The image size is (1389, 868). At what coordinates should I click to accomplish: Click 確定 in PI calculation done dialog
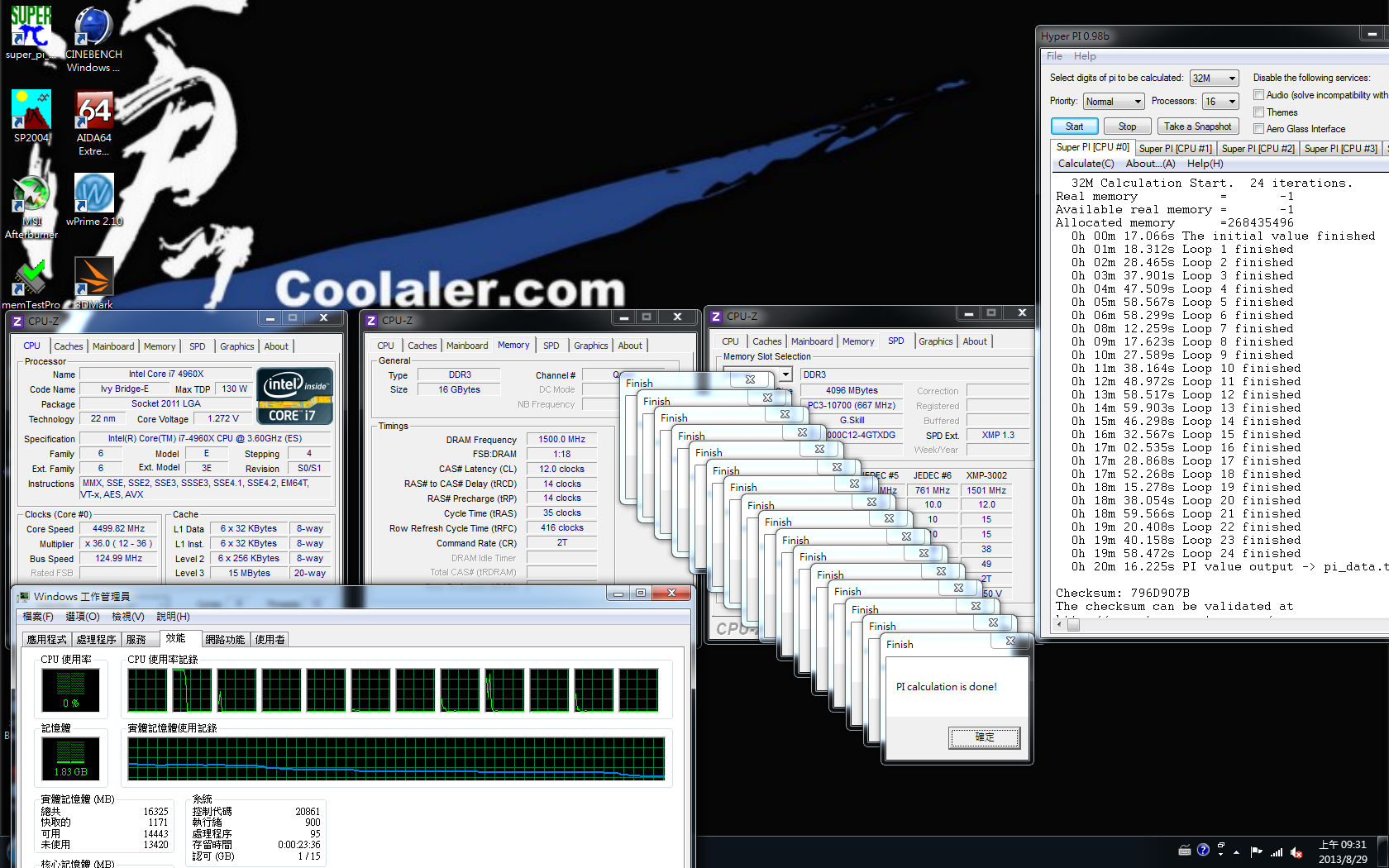point(984,737)
